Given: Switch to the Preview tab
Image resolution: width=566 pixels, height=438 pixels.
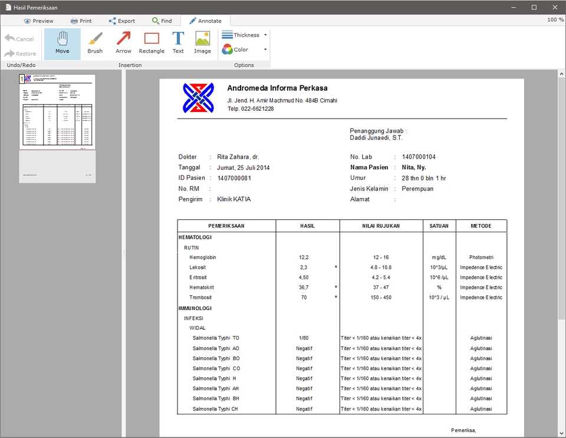Looking at the screenshot, I should tap(39, 21).
